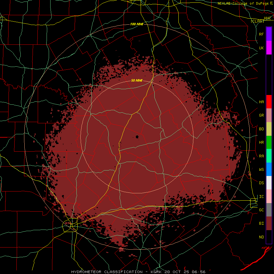
Task: Click the RF legend label
Action: pyautogui.click(x=262, y=34)
